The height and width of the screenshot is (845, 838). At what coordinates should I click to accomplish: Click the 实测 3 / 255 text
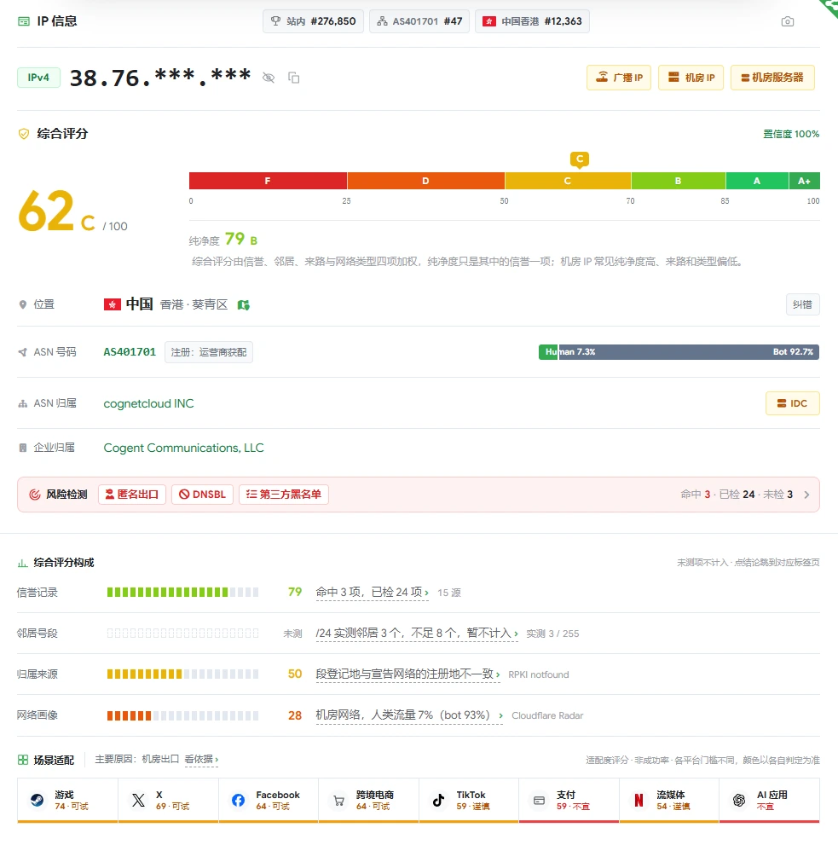pyautogui.click(x=552, y=634)
